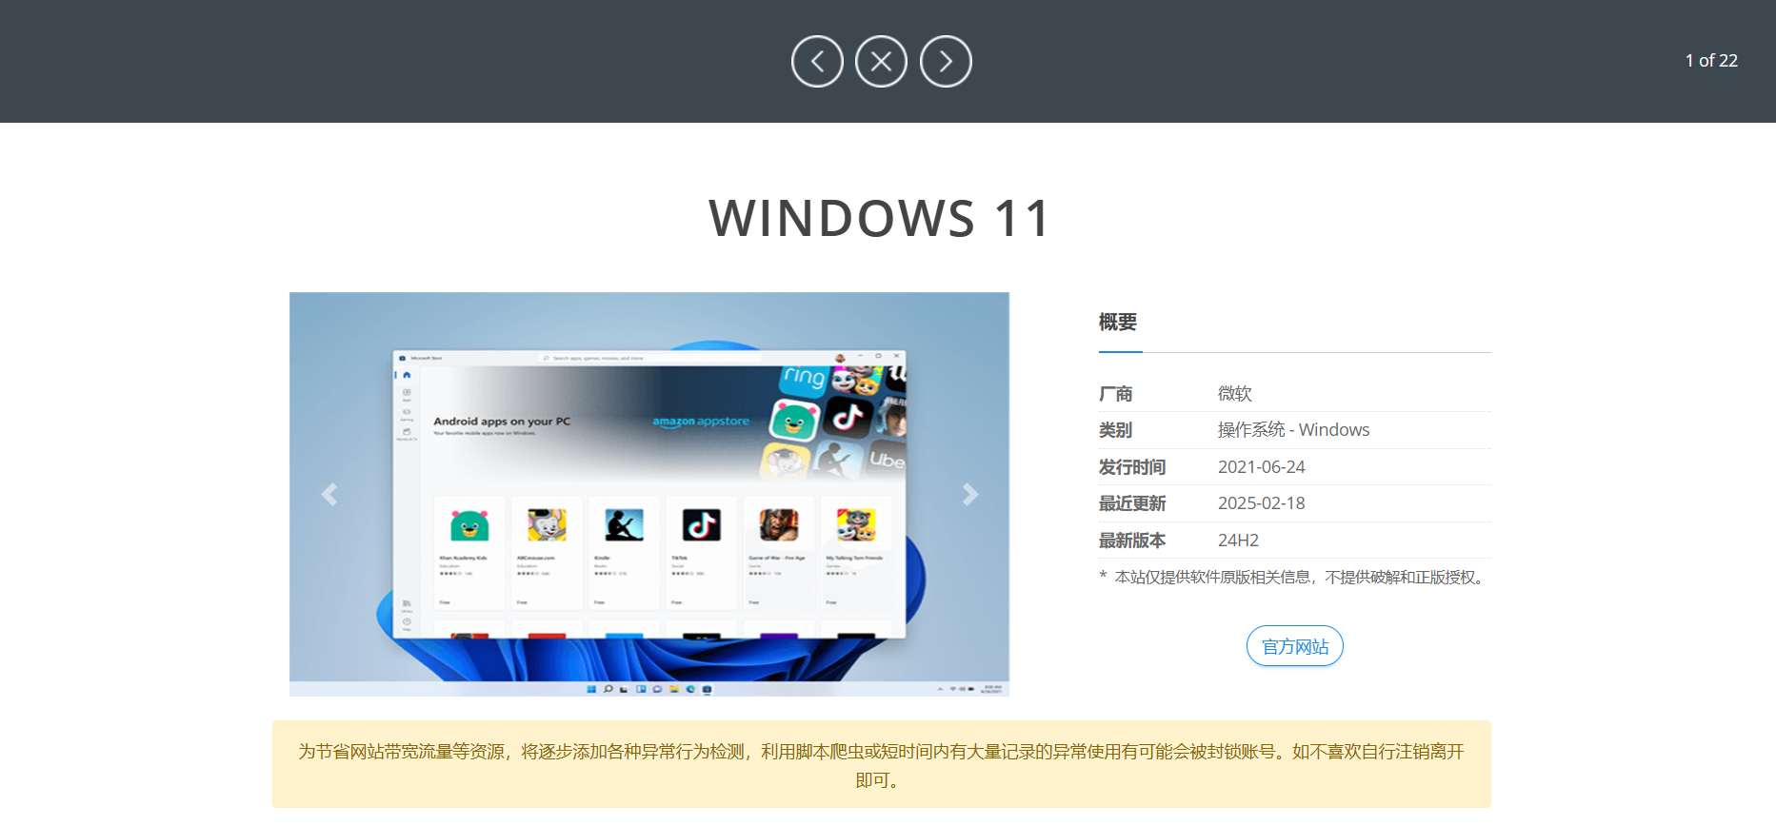Click the 最新版本 label

coord(1132,541)
